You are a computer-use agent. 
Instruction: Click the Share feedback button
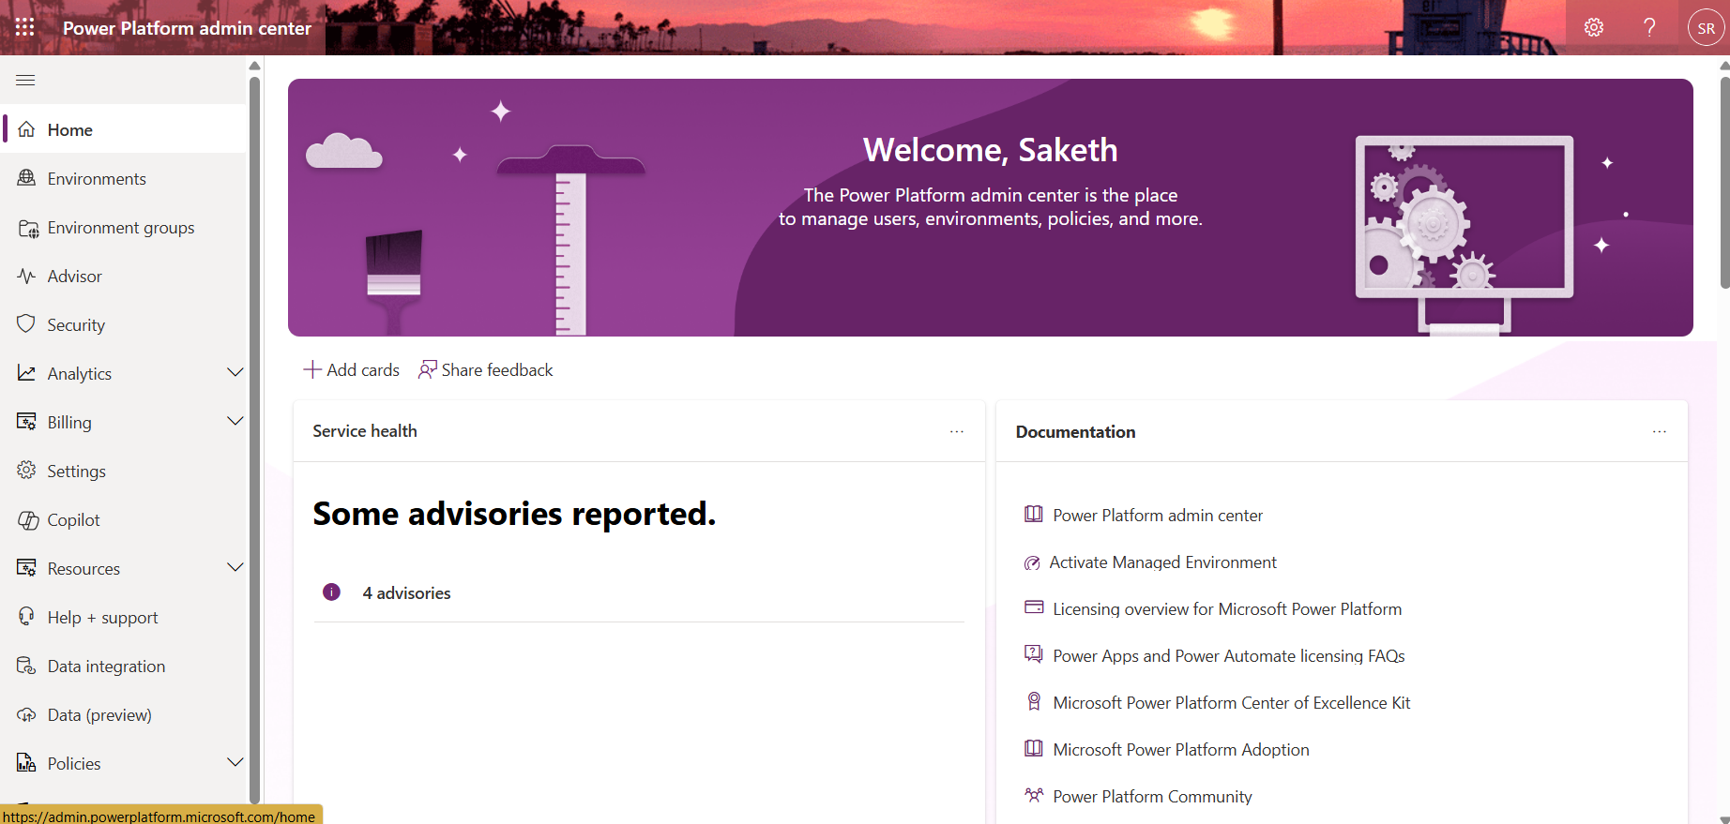coord(486,370)
